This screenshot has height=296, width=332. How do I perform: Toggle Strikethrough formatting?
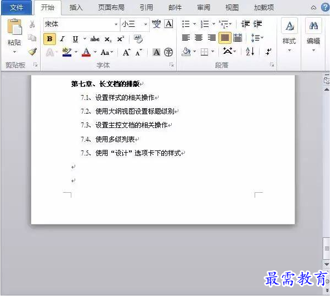tap(94, 39)
